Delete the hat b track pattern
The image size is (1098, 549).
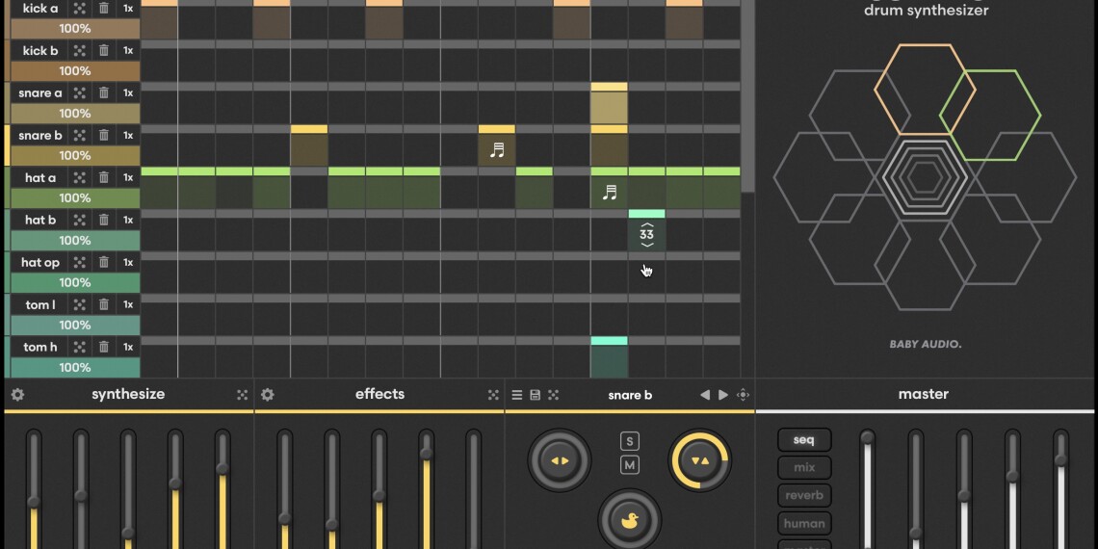pos(104,221)
